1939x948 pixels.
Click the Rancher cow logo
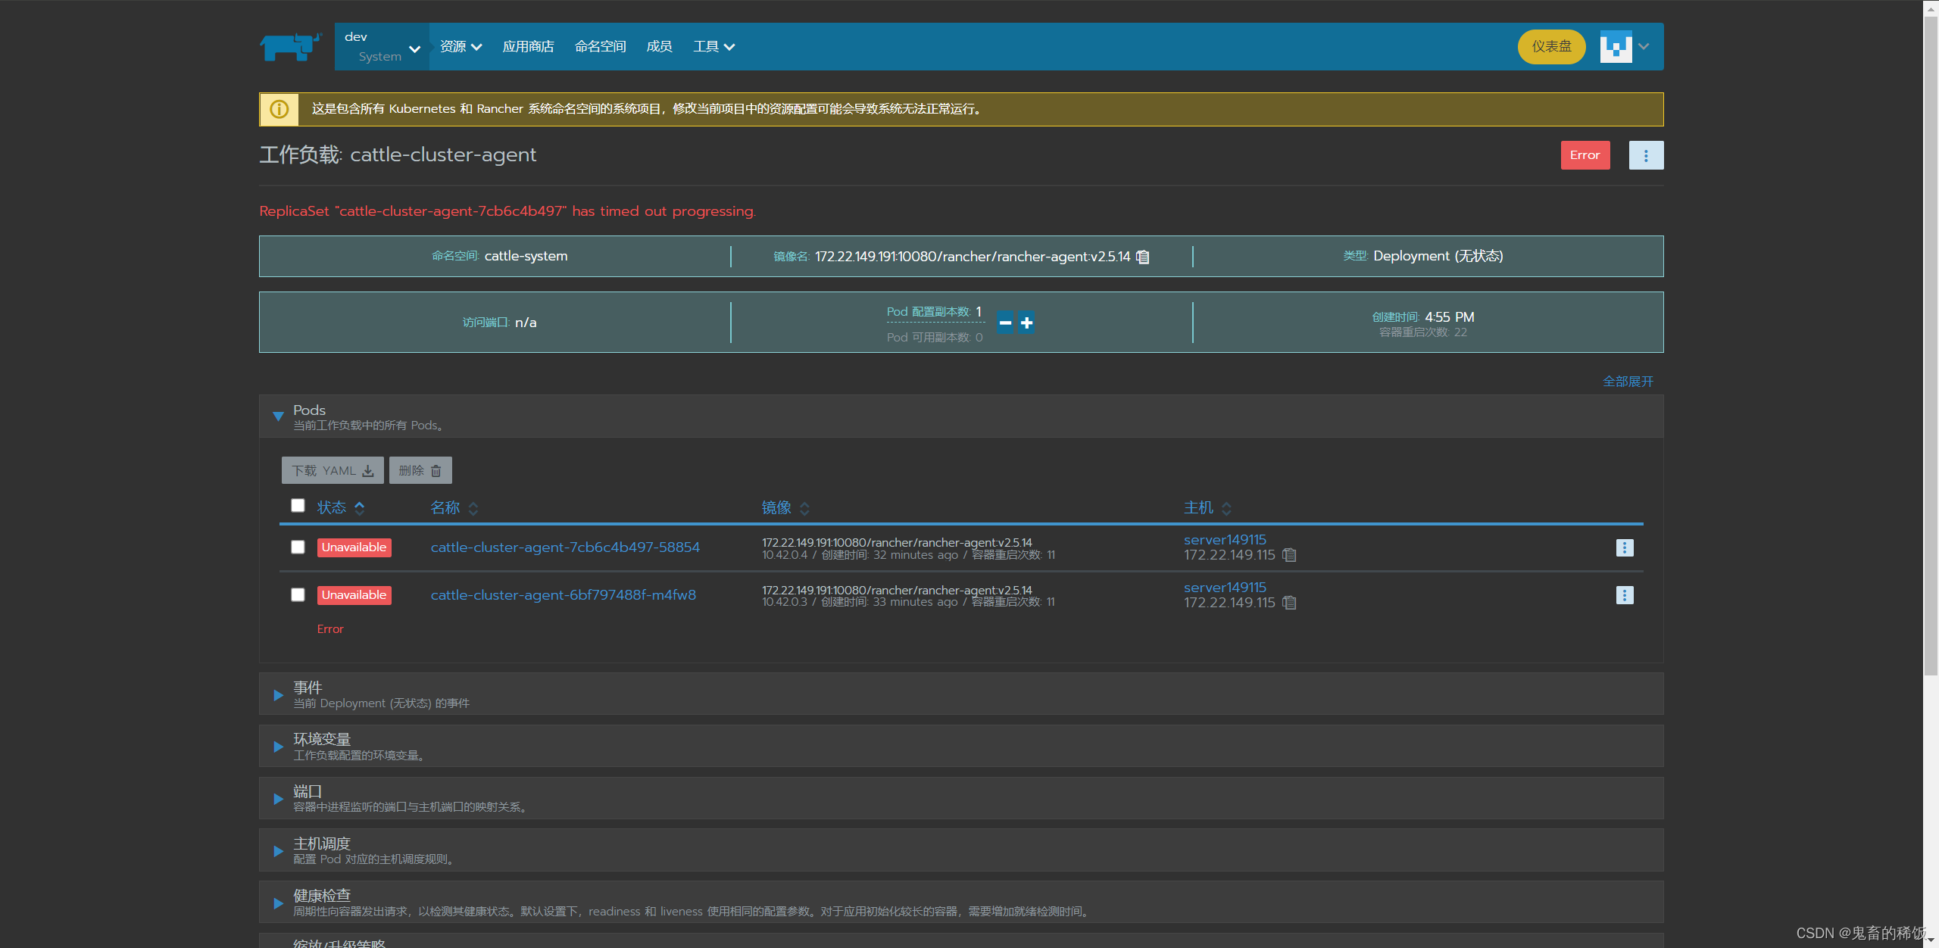point(290,47)
